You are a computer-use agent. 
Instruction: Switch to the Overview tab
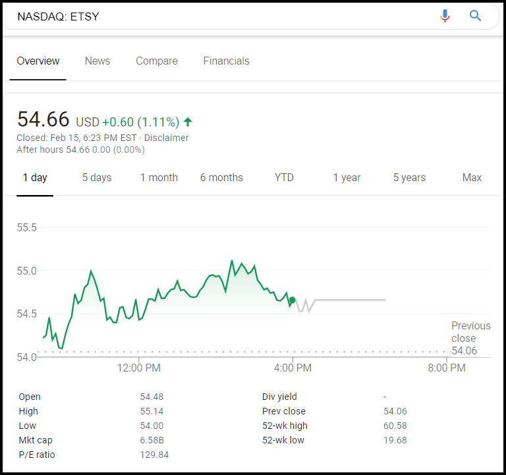coord(38,61)
